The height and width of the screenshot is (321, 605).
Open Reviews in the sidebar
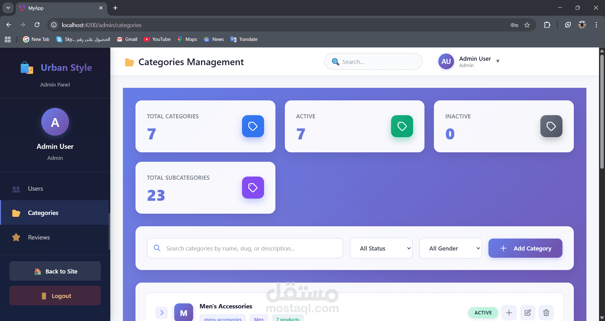[x=55, y=237]
